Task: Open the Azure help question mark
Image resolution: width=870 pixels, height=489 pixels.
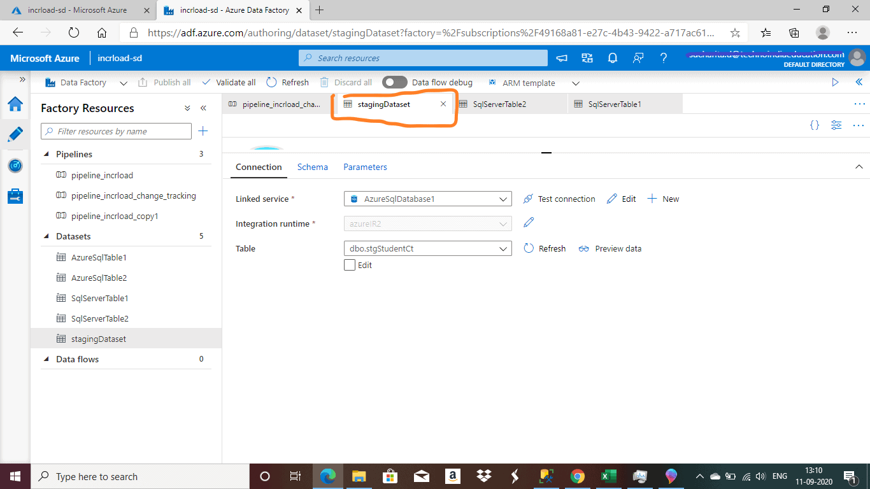Action: click(x=664, y=58)
